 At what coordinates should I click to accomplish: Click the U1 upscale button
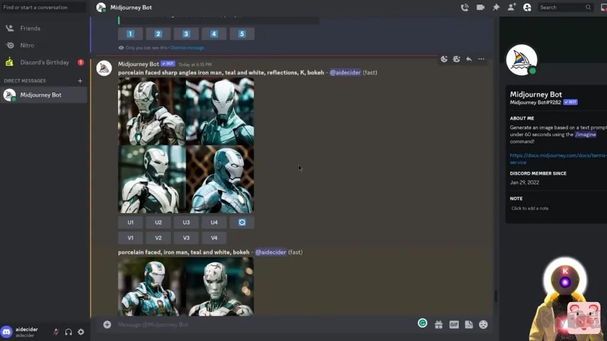tap(130, 223)
